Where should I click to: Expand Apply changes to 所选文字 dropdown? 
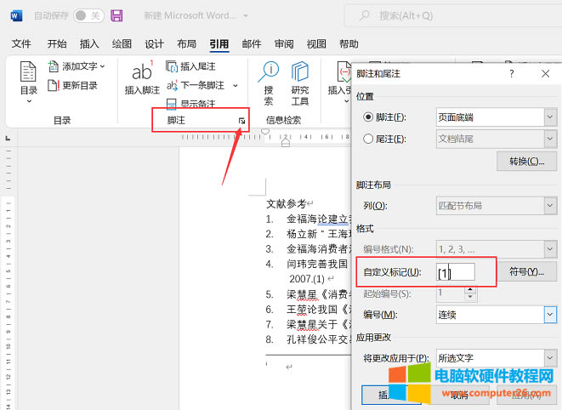click(x=490, y=358)
